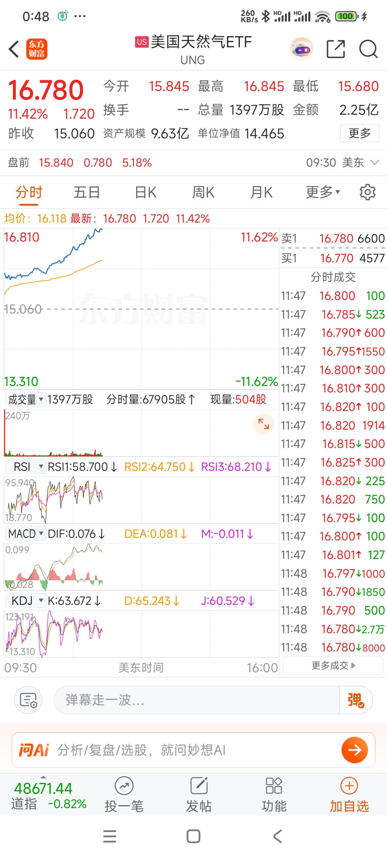
Task: Tap the Android home button
Action: (x=193, y=836)
